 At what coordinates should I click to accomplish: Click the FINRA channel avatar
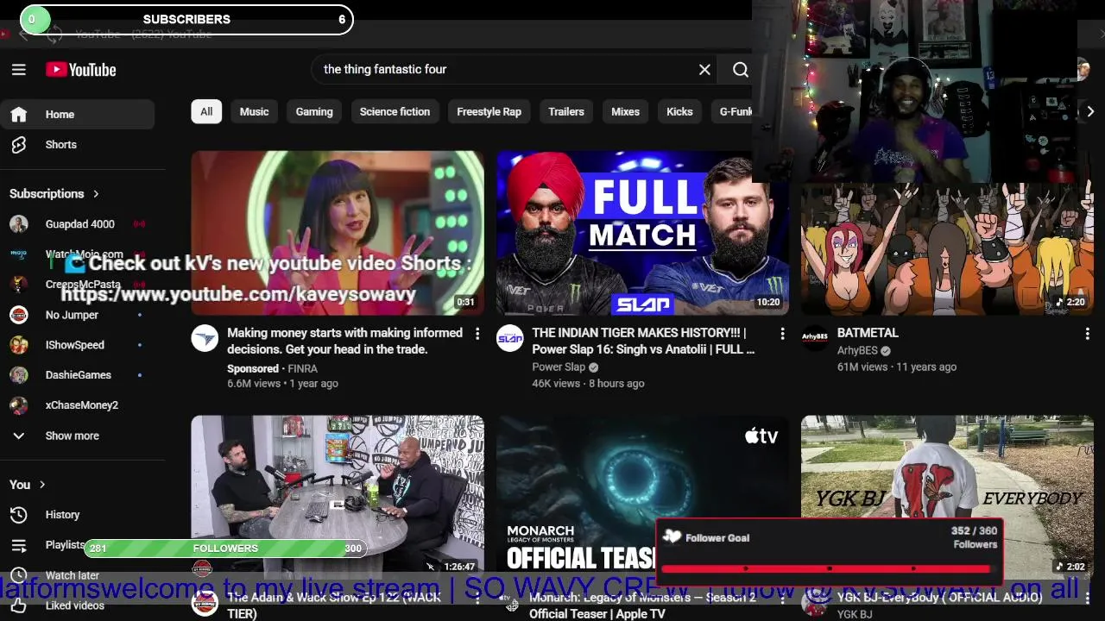205,339
